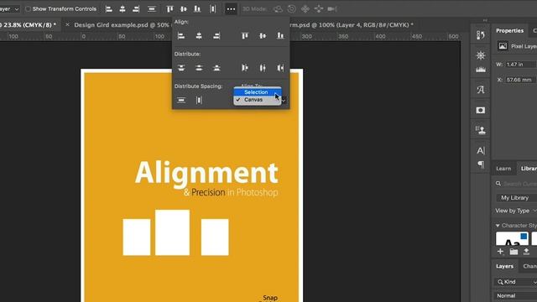Click Align Right Edges in options bar
537x302 pixels.
pos(136,9)
